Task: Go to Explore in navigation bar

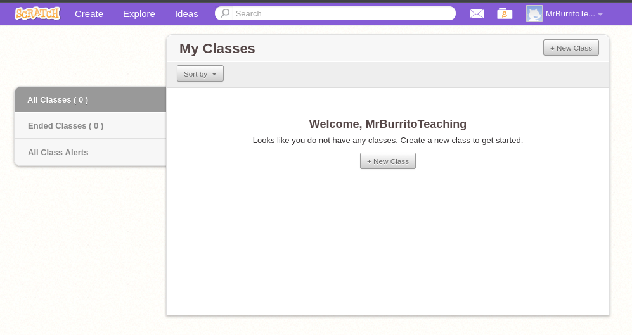Action: point(139,14)
